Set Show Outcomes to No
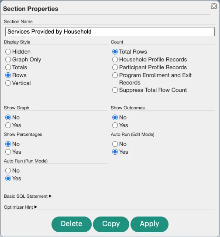 (115, 118)
